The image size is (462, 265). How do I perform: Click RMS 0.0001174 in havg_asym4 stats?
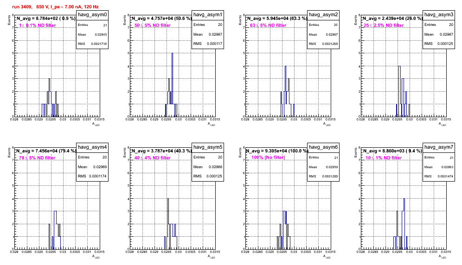pos(92,176)
